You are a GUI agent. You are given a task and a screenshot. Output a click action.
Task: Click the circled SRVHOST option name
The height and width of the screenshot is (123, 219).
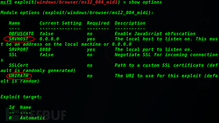[x=19, y=39]
